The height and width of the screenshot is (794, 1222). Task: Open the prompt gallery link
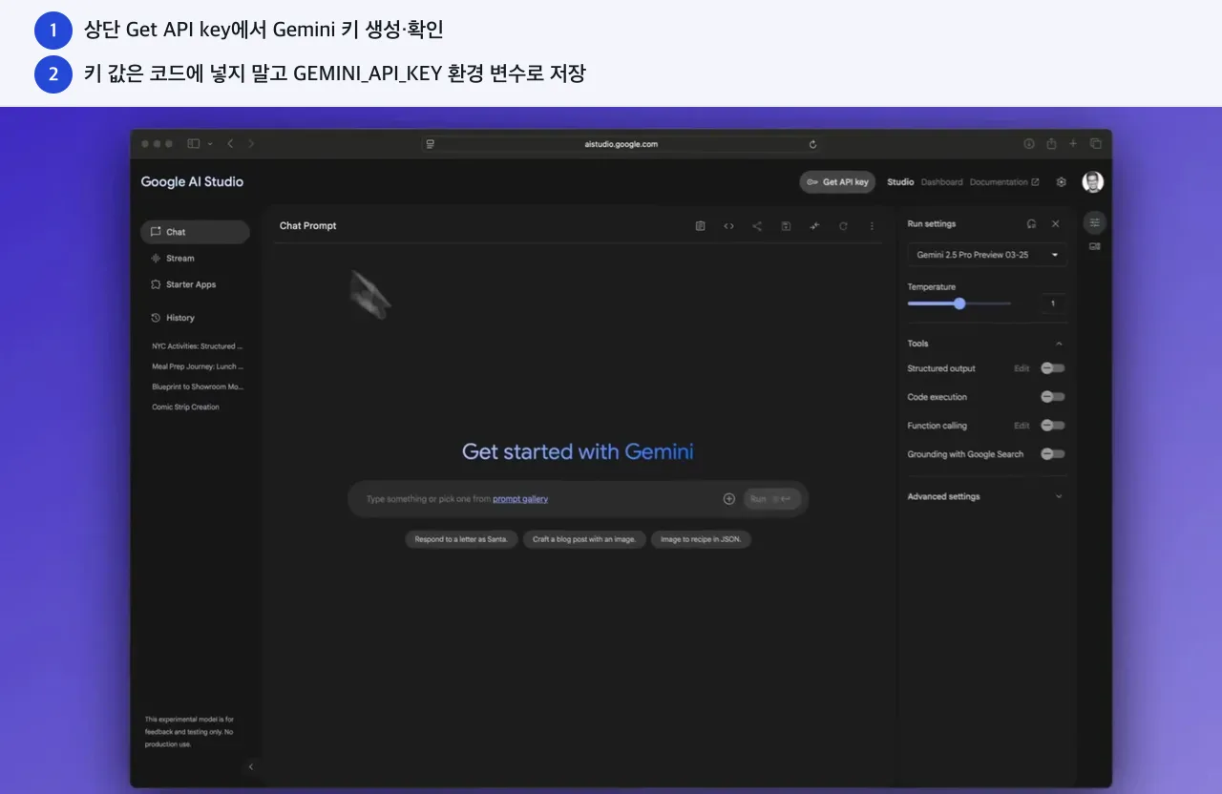[520, 499]
